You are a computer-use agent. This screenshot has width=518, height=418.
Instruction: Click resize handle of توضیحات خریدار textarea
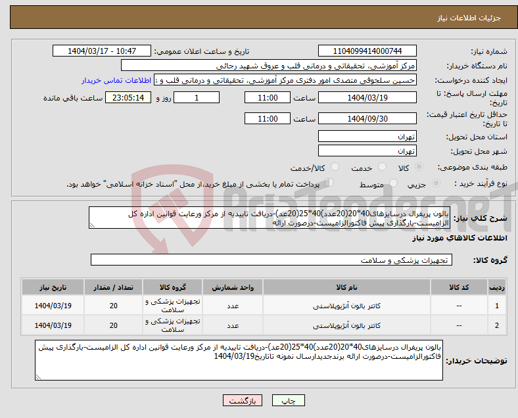pyautogui.click(x=38, y=377)
